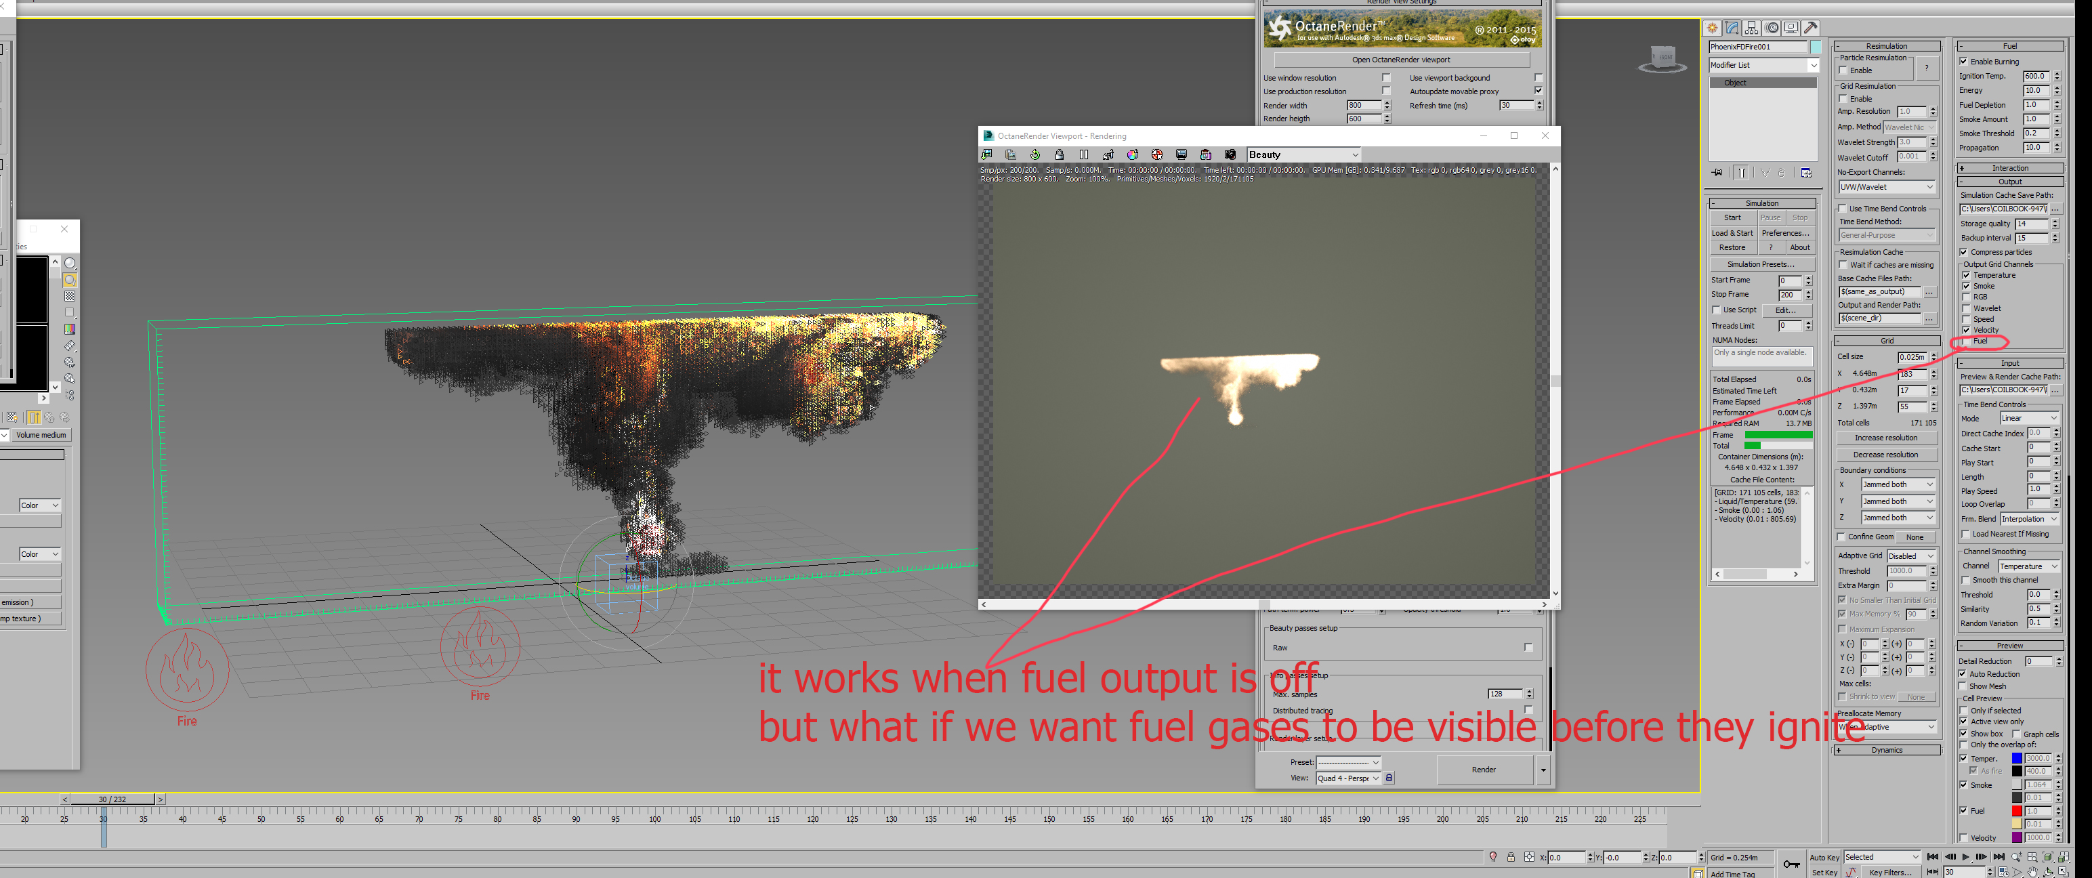Open the Utilities hammer panel tab
Image resolution: width=2092 pixels, height=878 pixels.
coord(1811,28)
